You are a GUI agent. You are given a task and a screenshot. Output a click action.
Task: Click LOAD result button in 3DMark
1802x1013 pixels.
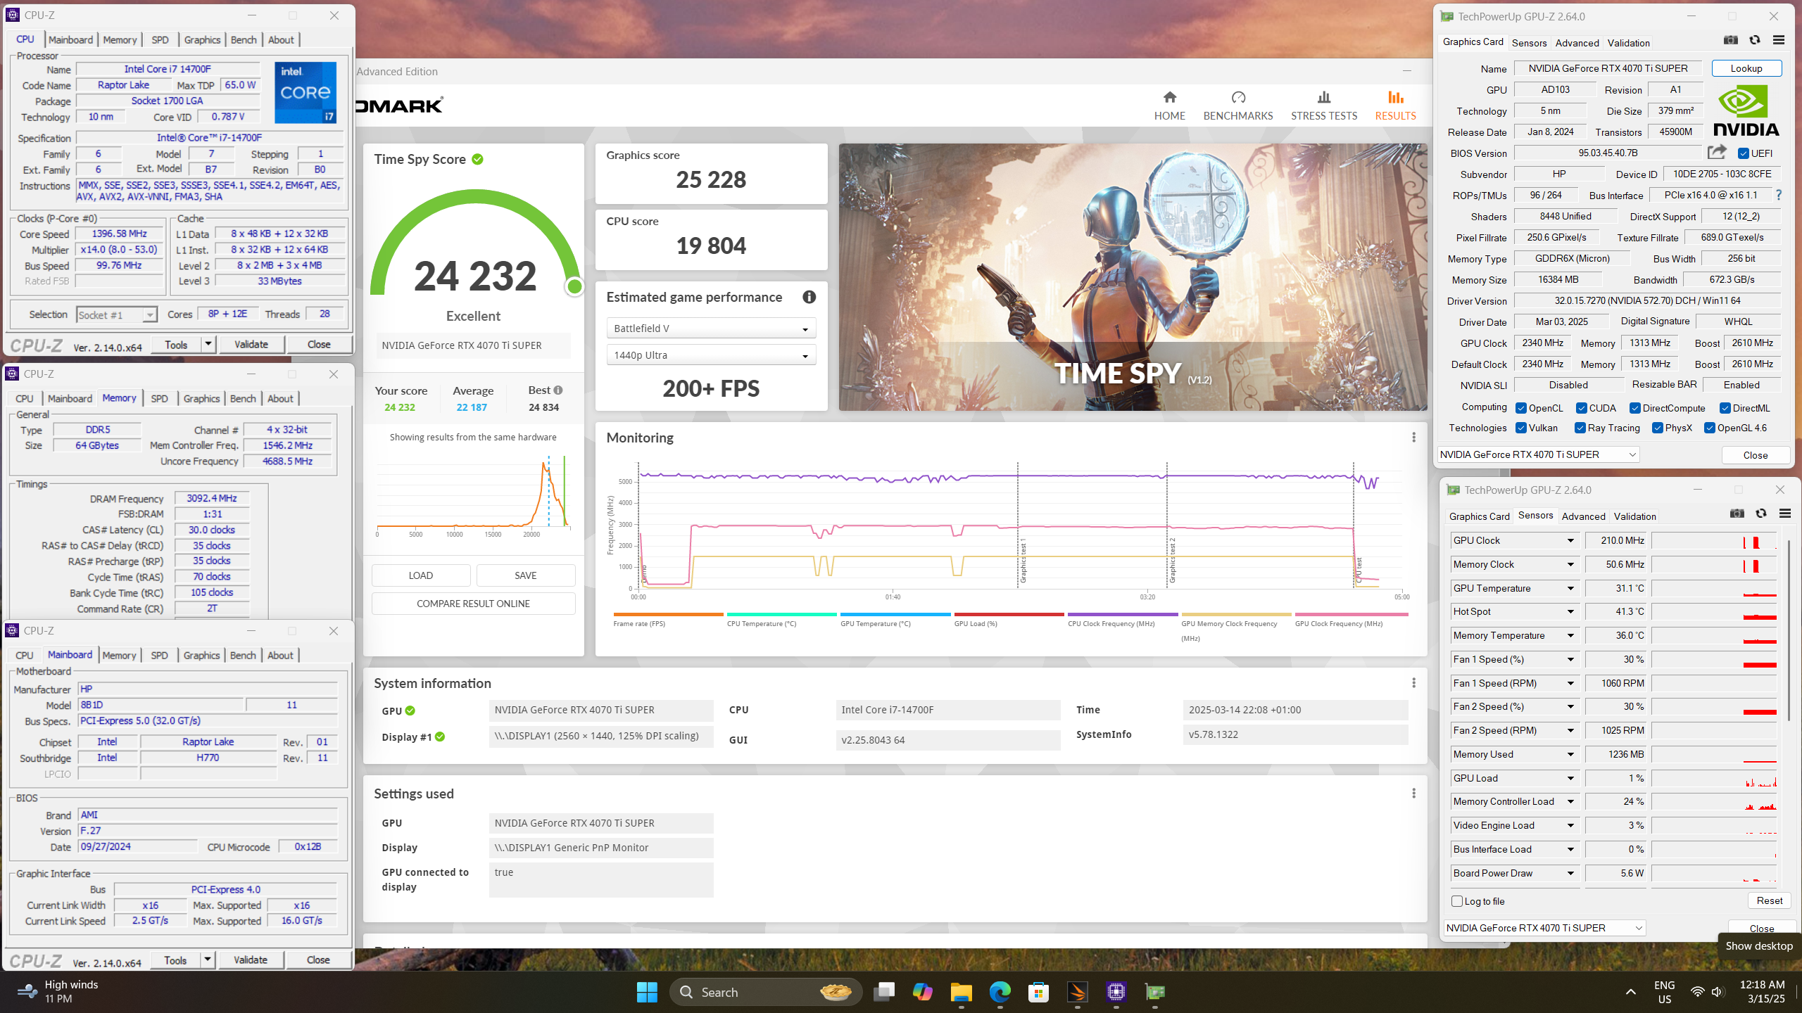(421, 575)
